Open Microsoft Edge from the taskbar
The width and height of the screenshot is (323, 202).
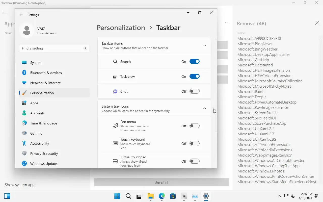click(x=161, y=196)
